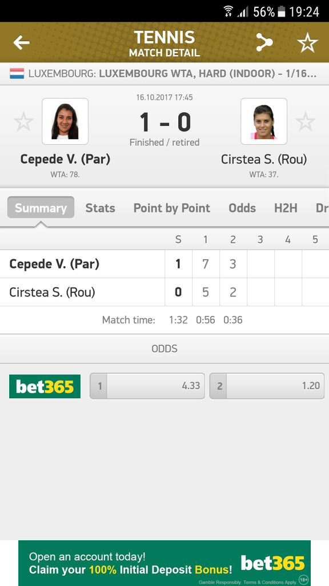Screen dimensions: 329x586
Task: Tap the back arrow icon
Action: coord(22,42)
